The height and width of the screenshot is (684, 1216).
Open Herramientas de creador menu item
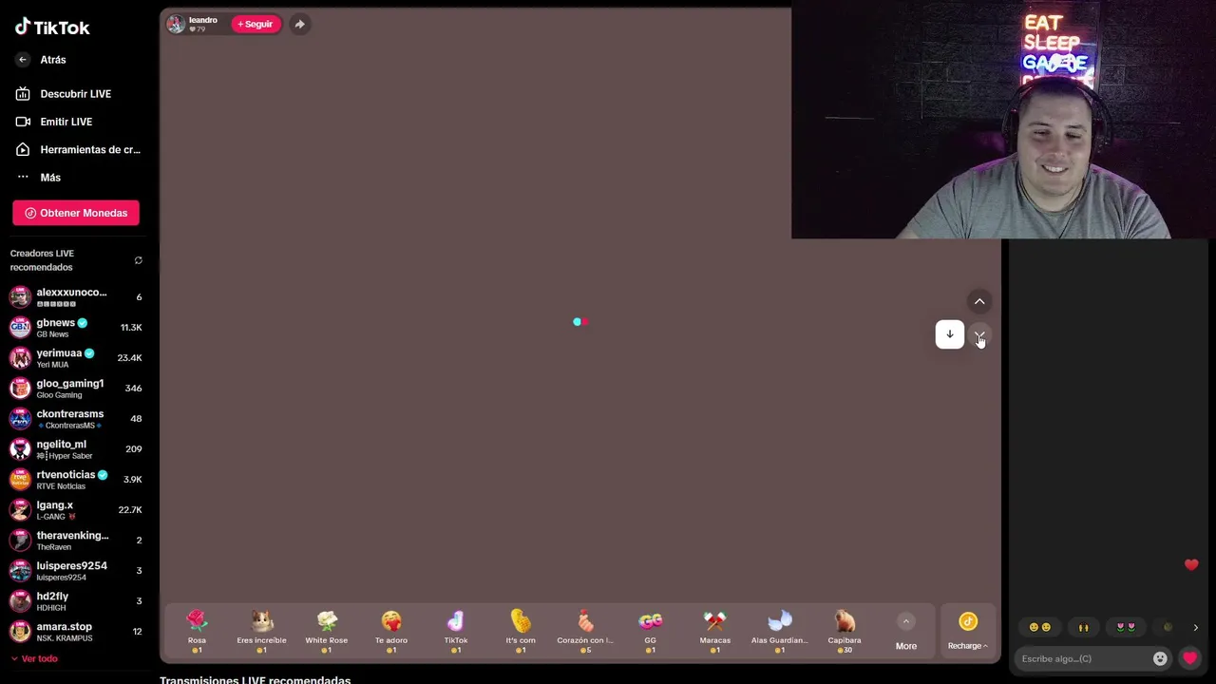76,149
